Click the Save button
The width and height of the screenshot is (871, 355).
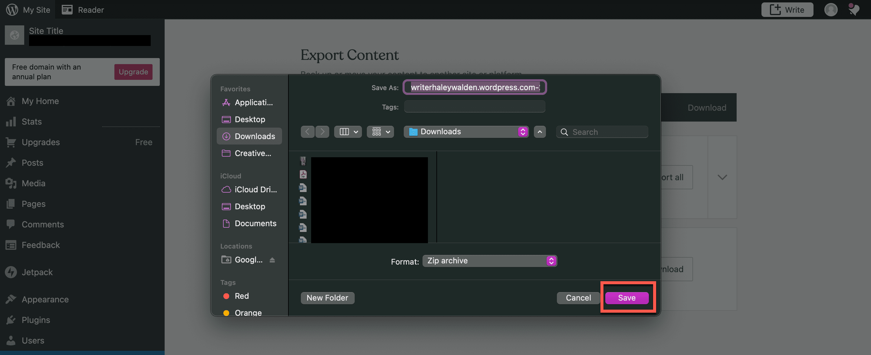(626, 298)
